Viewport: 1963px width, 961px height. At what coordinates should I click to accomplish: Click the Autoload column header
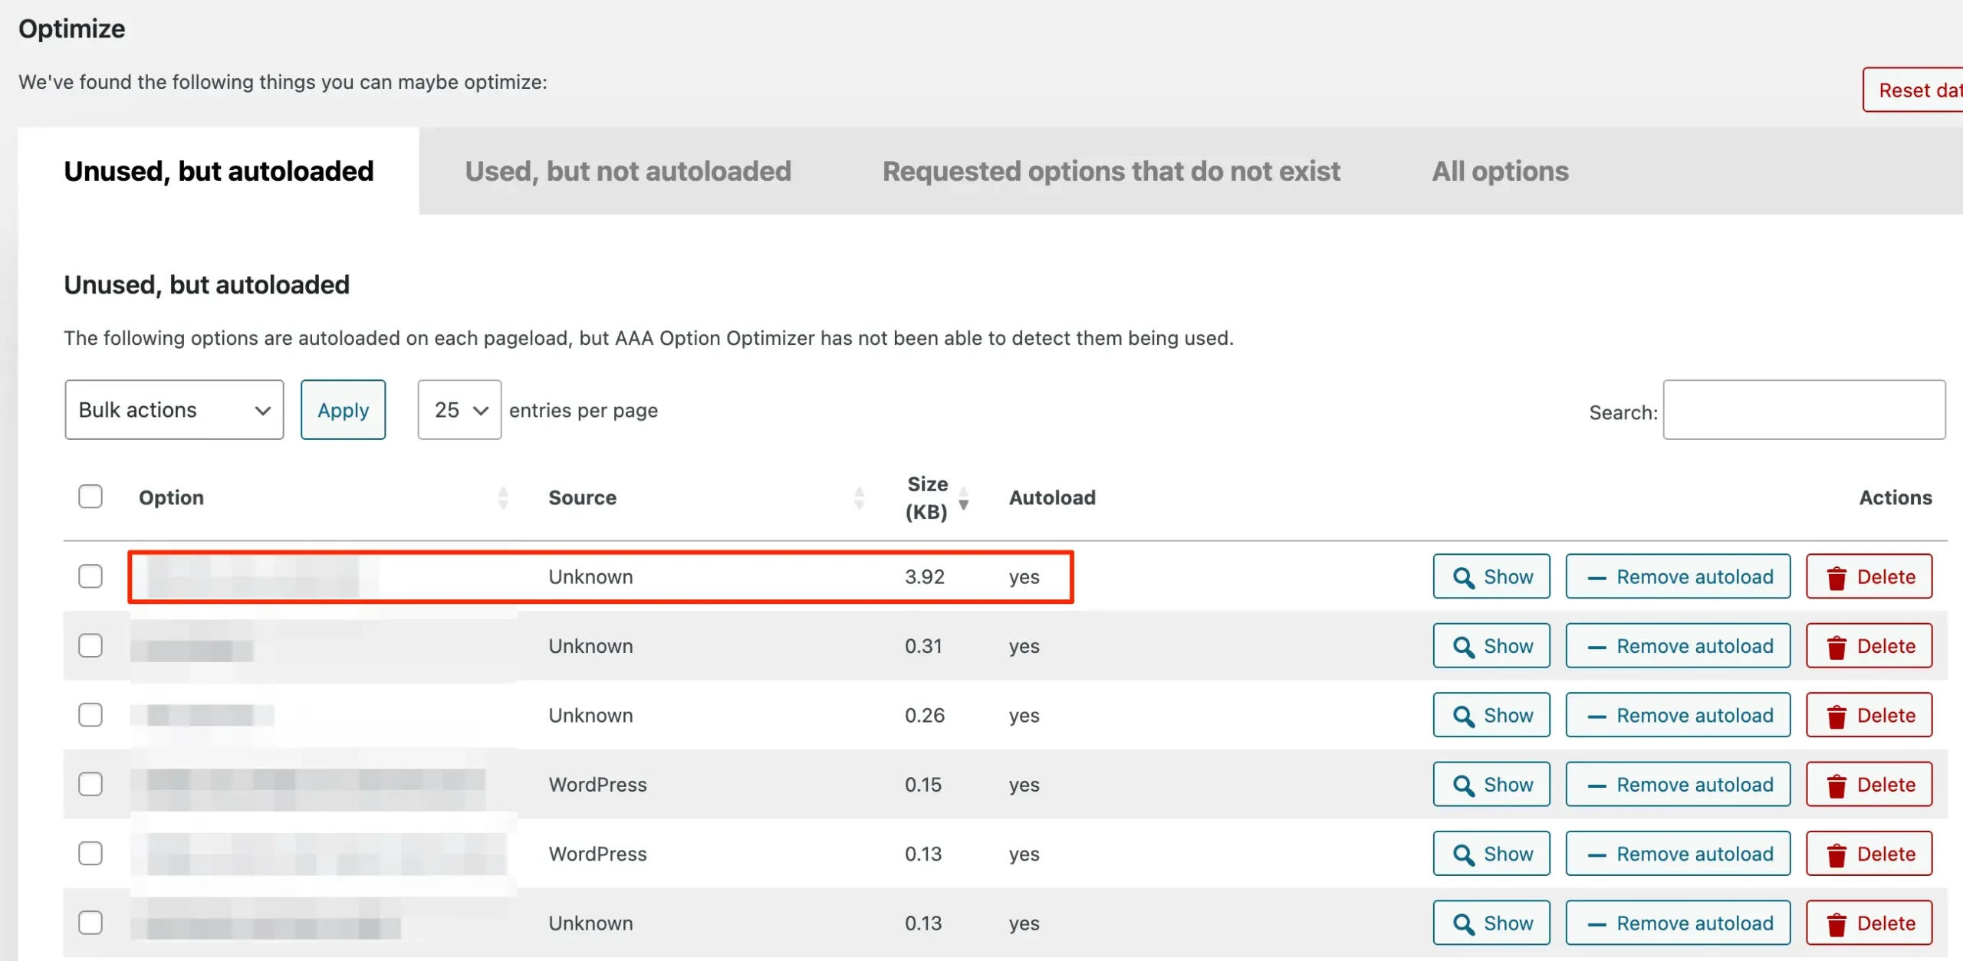[x=1052, y=498]
